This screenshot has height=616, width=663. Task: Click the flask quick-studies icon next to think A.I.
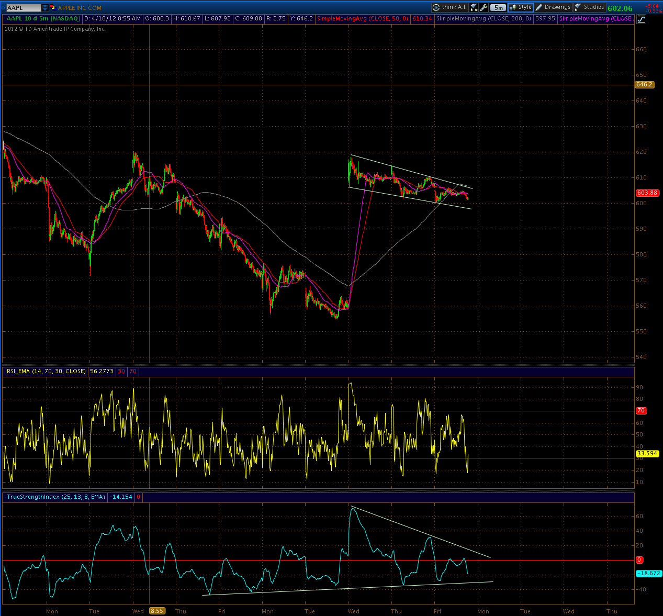tap(474, 7)
